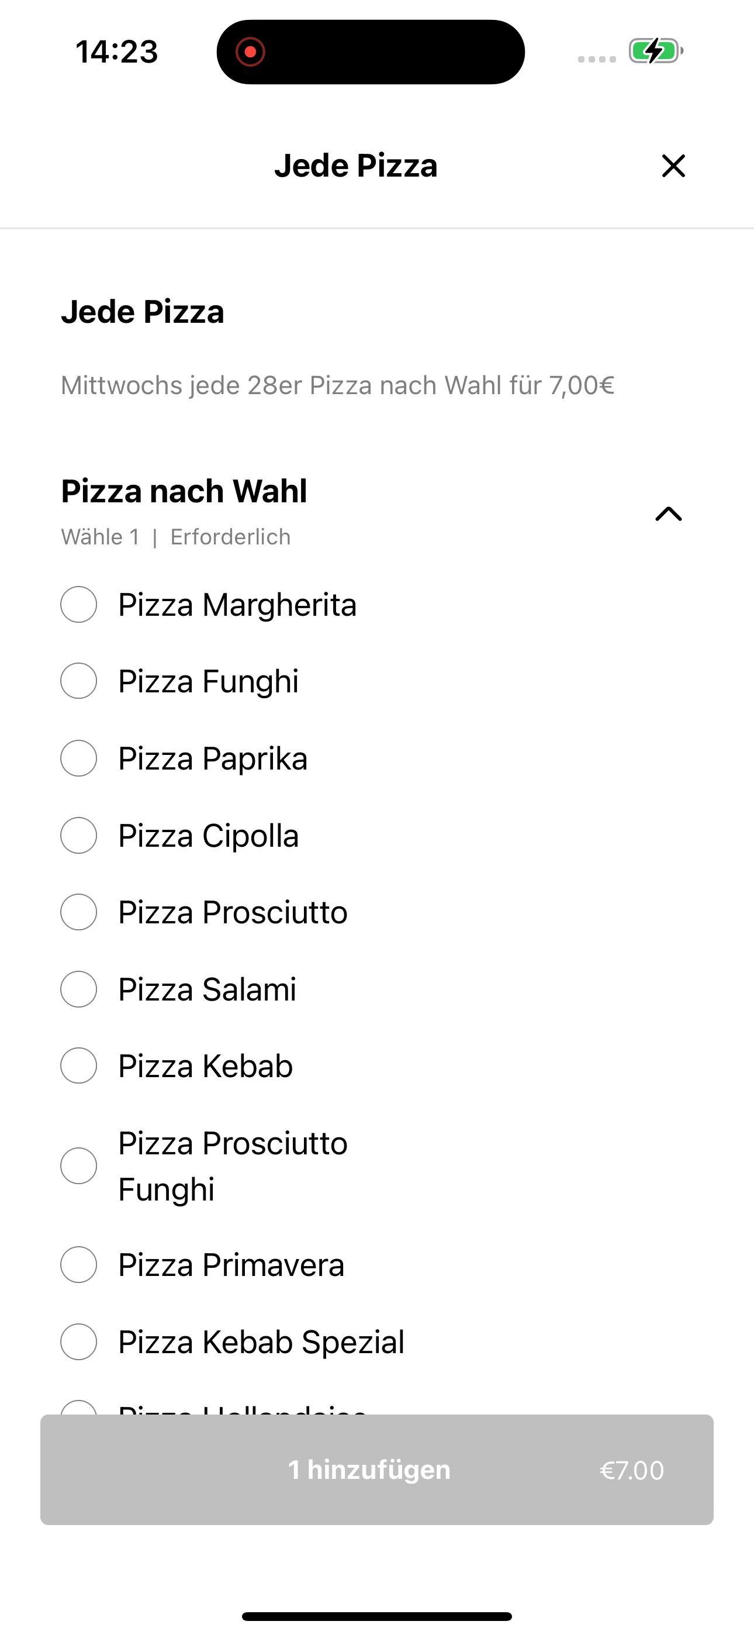Choose Pizza Paprika option

[x=79, y=758]
